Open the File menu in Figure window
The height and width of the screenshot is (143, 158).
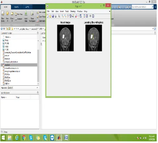click(x=48, y=11)
